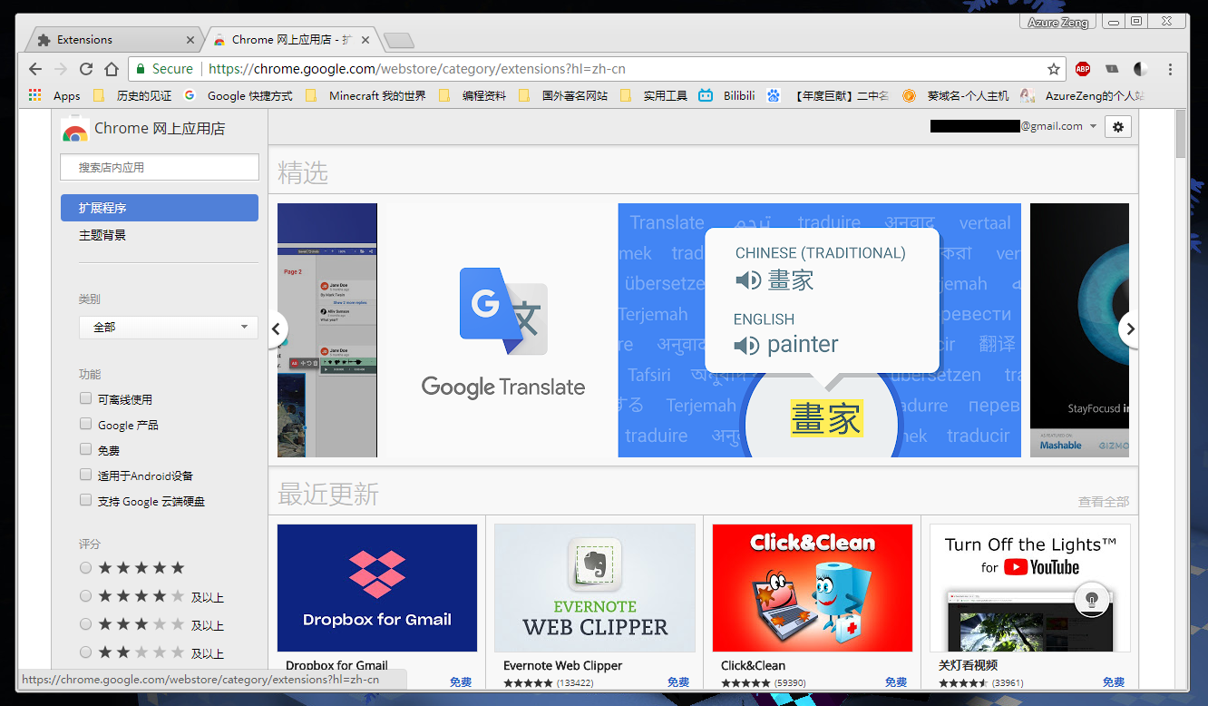This screenshot has height=706, width=1208.
Task: Open the Apps grid shortcut in bookmarks bar
Action: [54, 95]
